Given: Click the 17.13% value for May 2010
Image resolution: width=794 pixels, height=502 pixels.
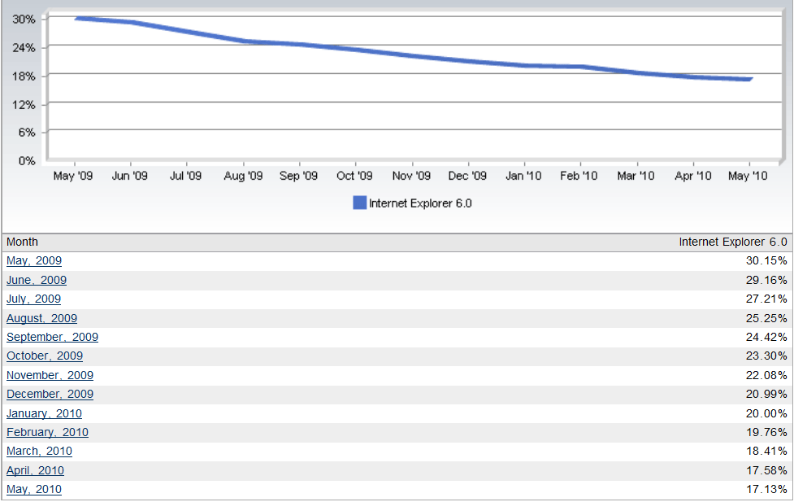Looking at the screenshot, I should click(x=767, y=489).
